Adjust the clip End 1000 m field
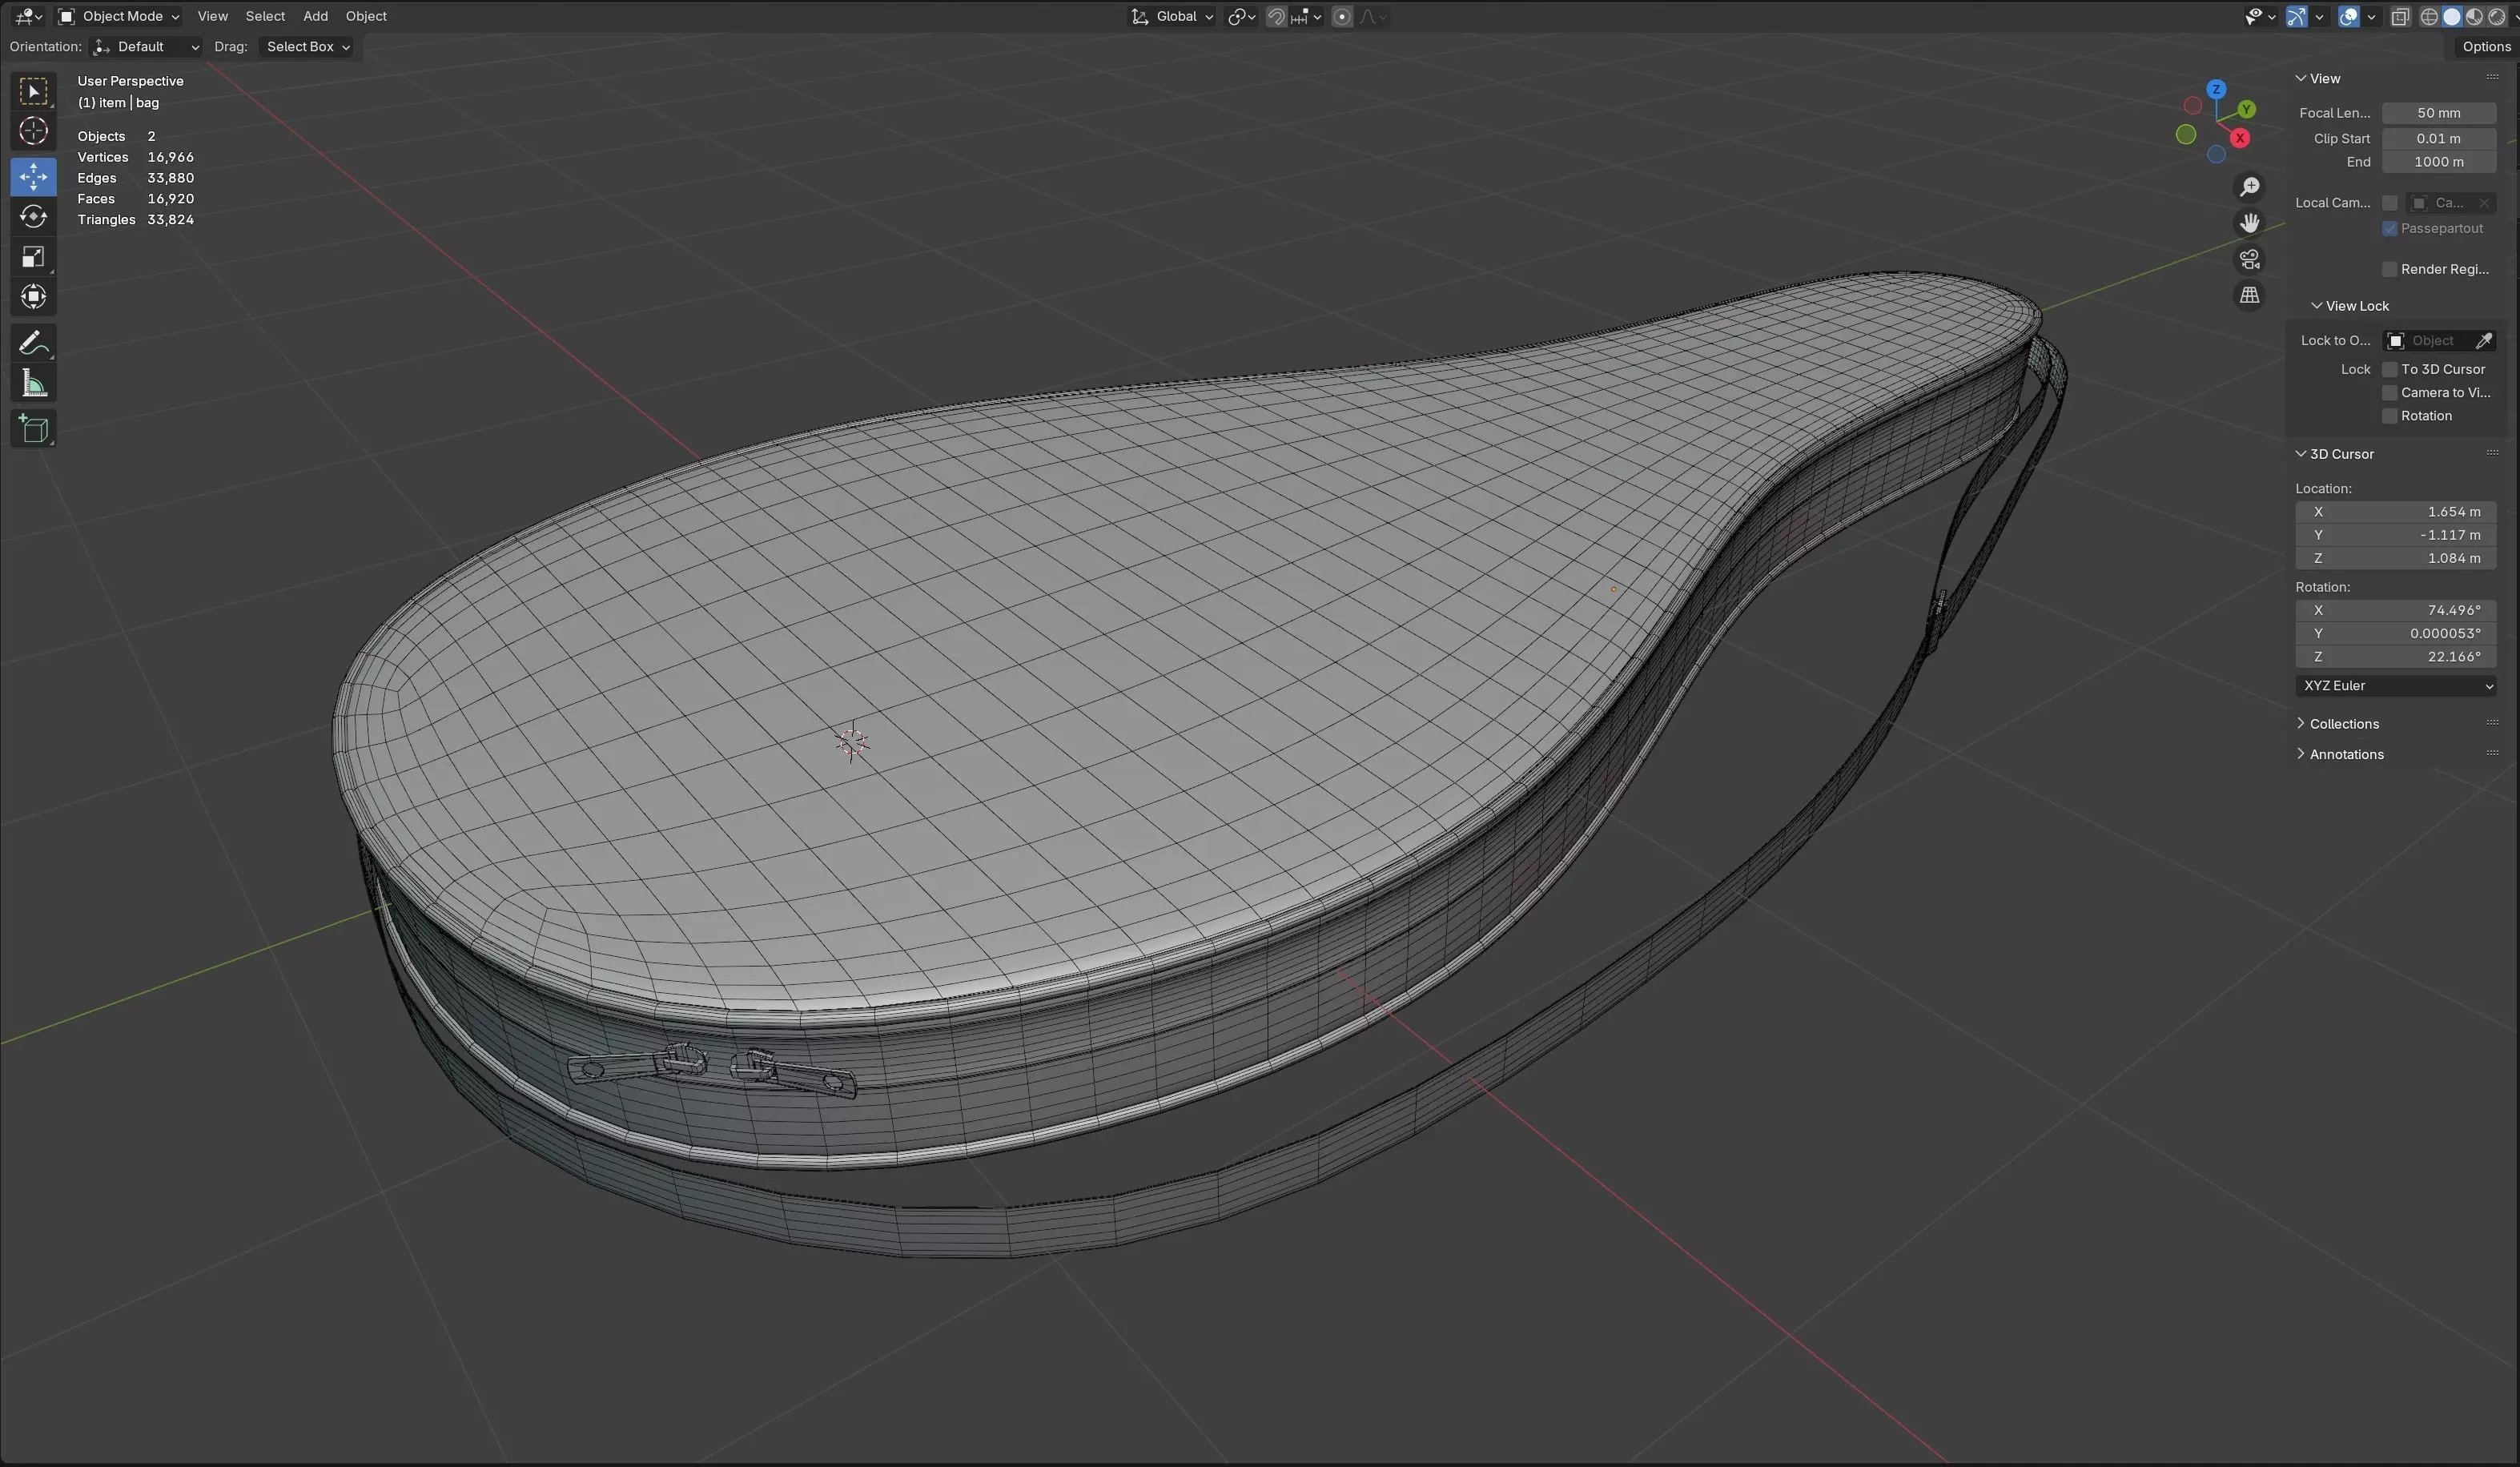The width and height of the screenshot is (2520, 1467). [2439, 162]
